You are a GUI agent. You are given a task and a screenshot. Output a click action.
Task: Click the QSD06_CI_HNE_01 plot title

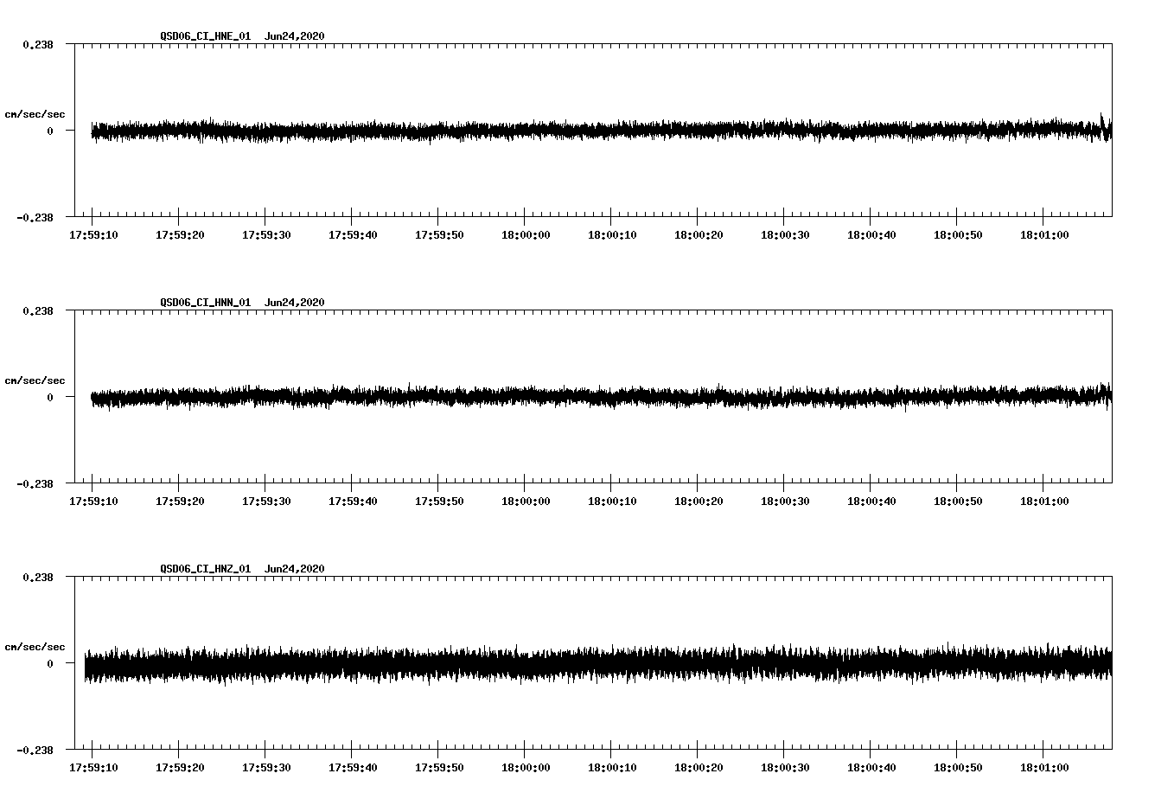coord(206,36)
